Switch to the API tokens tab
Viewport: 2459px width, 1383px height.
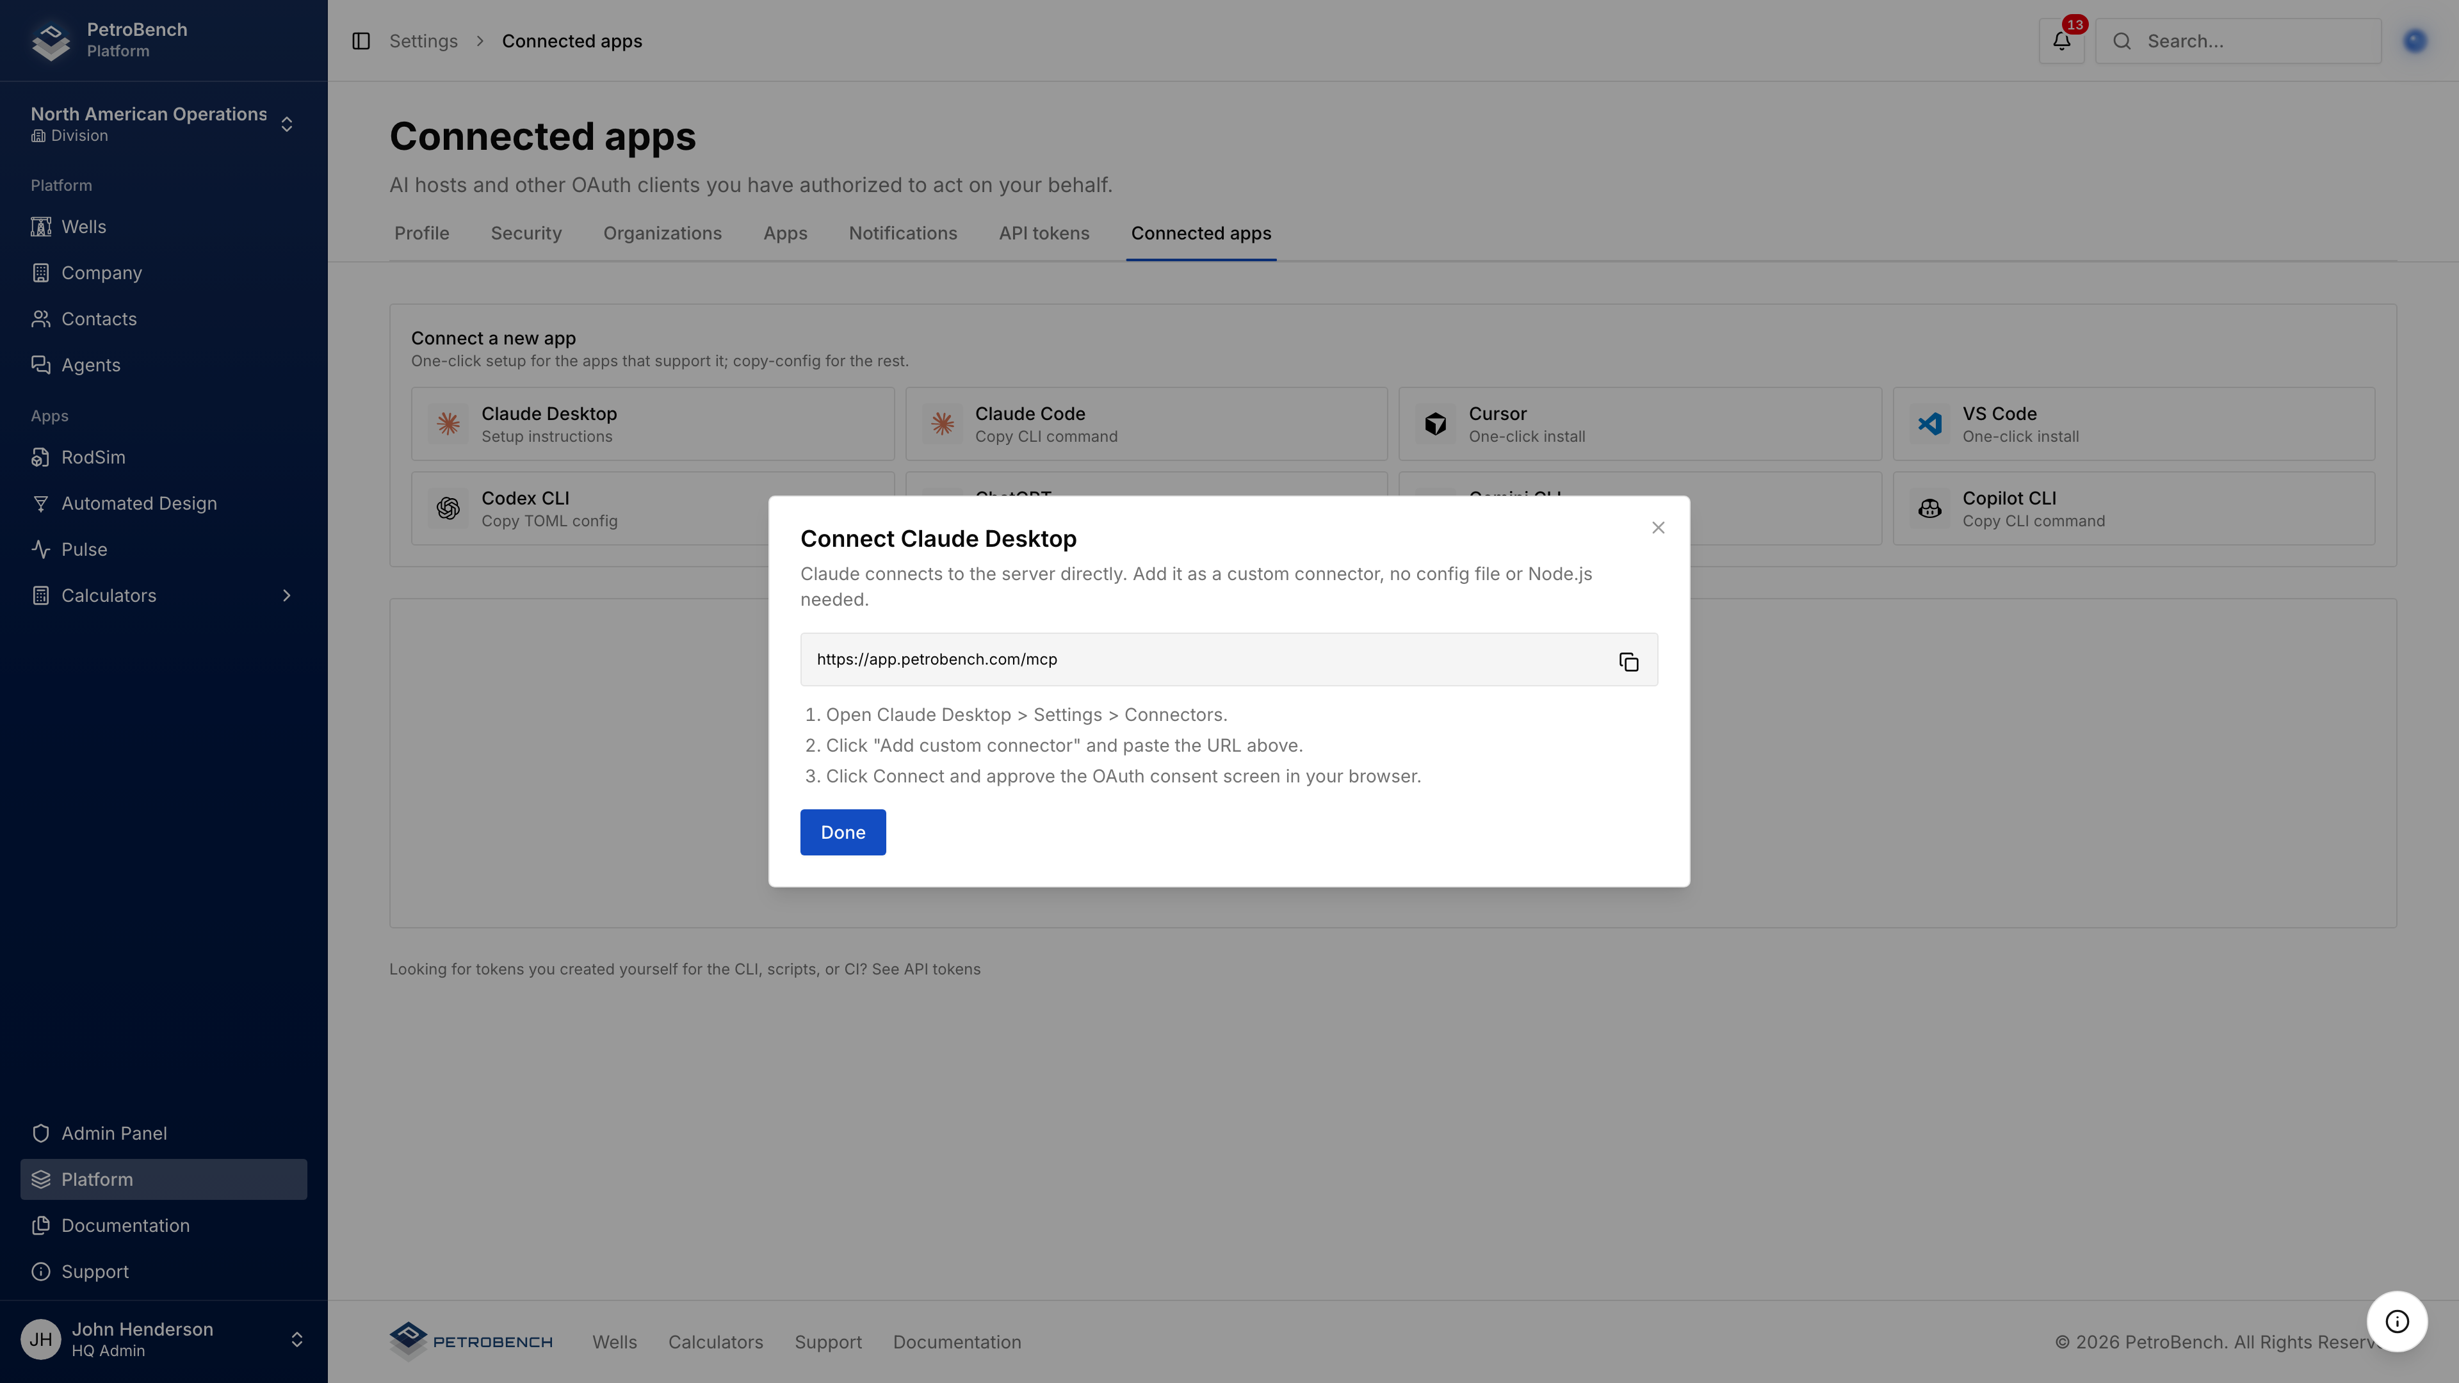1044,234
